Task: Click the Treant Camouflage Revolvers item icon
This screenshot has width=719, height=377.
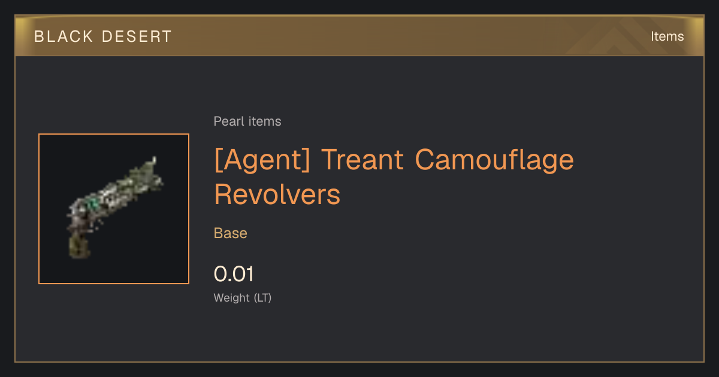Action: [x=114, y=208]
